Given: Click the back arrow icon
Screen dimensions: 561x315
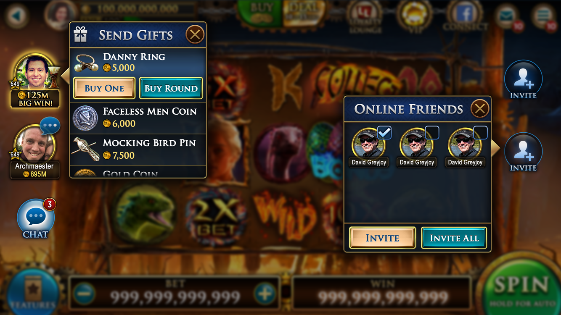Looking at the screenshot, I should coord(18,15).
